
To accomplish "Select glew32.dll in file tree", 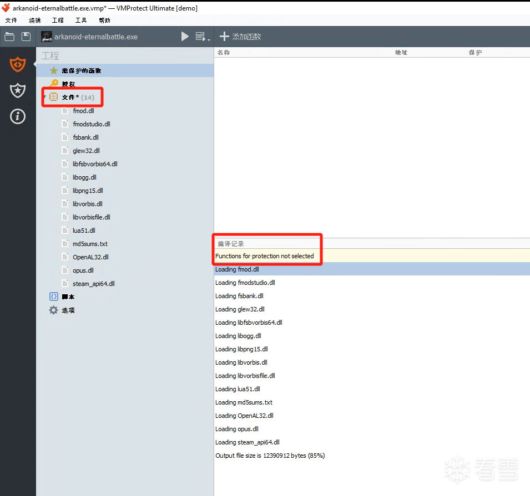I will [86, 151].
